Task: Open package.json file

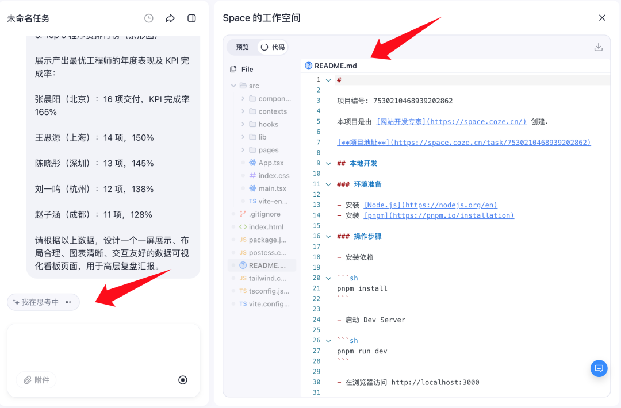Action: (x=263, y=240)
